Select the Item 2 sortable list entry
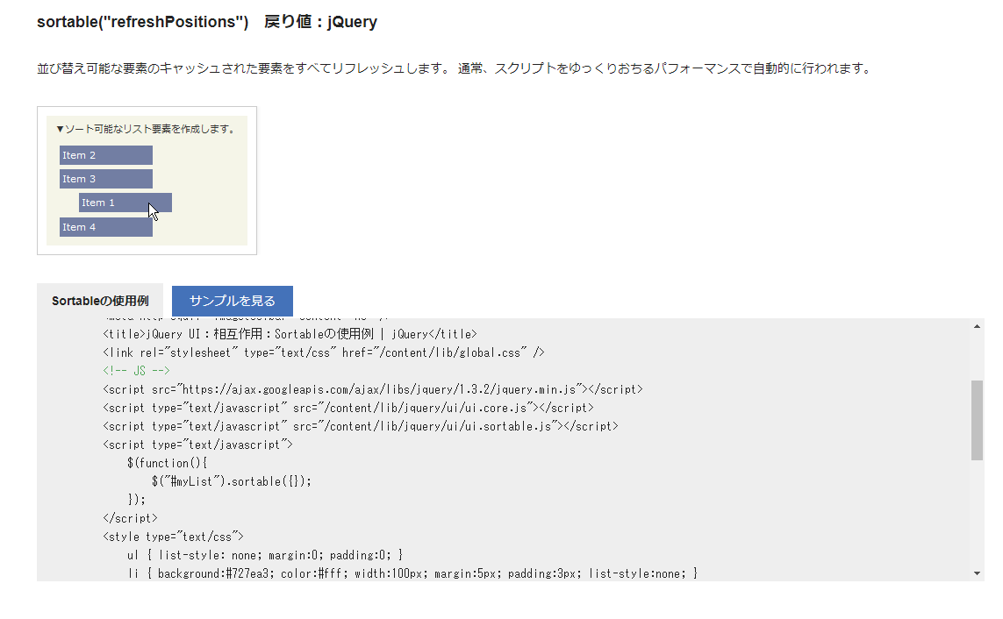The image size is (1003, 619). (106, 155)
